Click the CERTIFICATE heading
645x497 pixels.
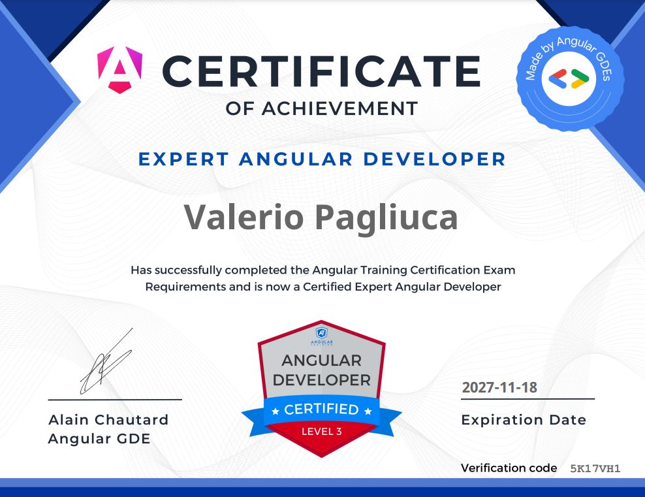coord(321,71)
